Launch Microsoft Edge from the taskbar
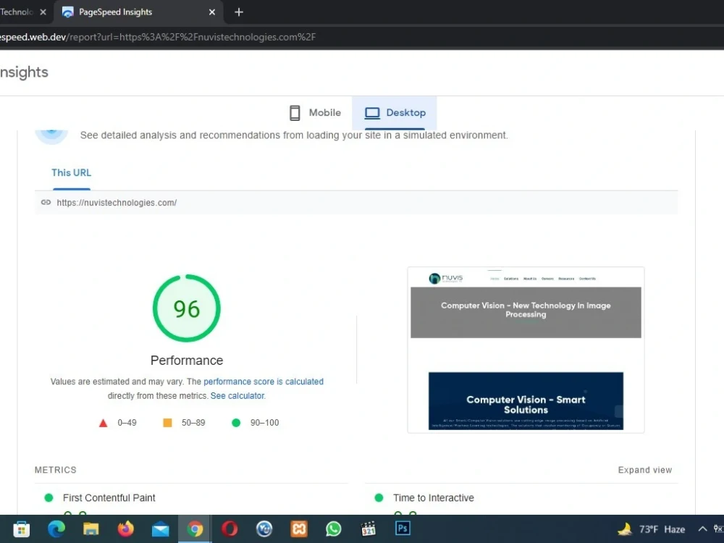 (x=56, y=529)
